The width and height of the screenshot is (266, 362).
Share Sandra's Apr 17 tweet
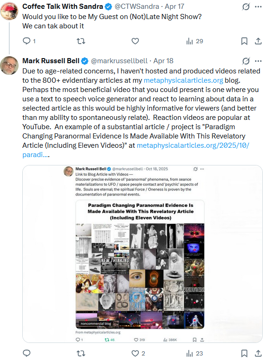pyautogui.click(x=258, y=41)
